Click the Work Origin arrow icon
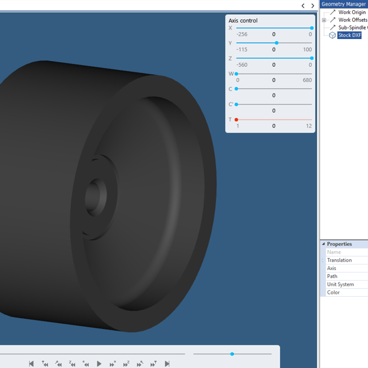Image resolution: width=368 pixels, height=368 pixels. click(332, 12)
